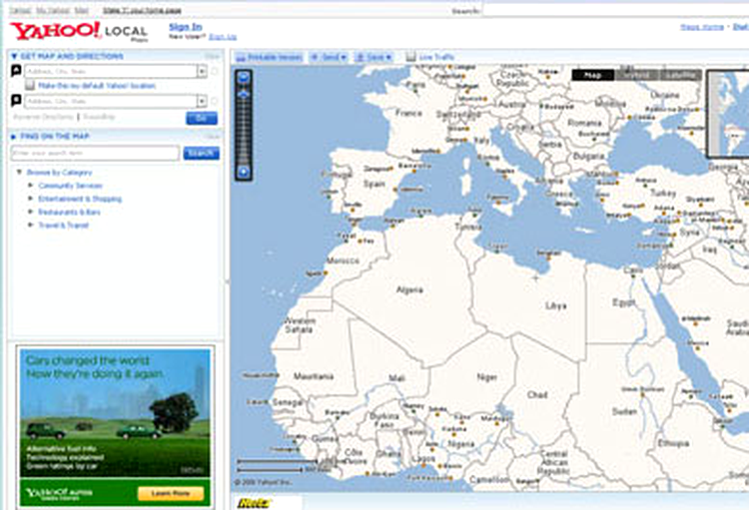Image resolution: width=749 pixels, height=510 pixels.
Task: Expand Find on the Map section
Action: click(14, 137)
